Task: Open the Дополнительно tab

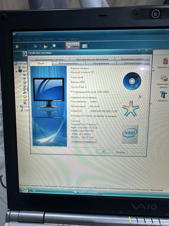Action: click(133, 63)
